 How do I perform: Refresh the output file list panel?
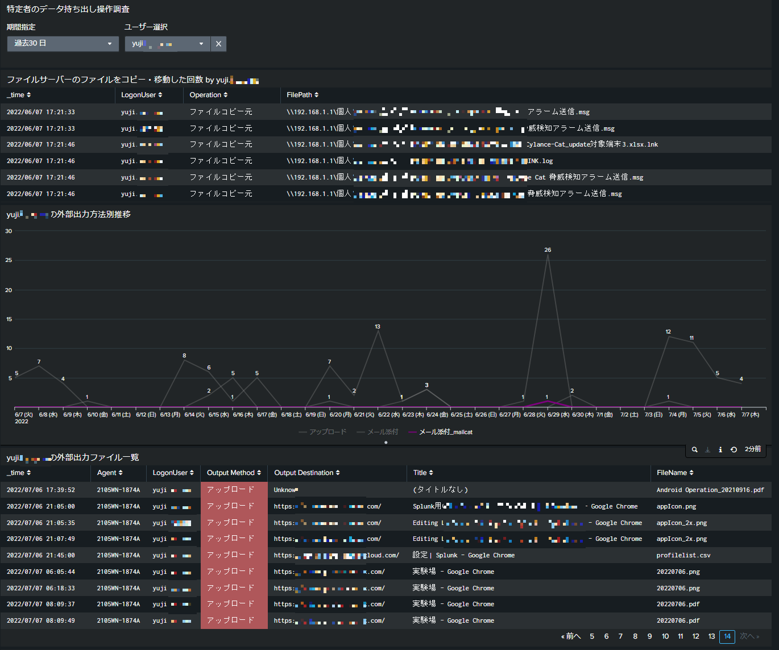tap(734, 449)
